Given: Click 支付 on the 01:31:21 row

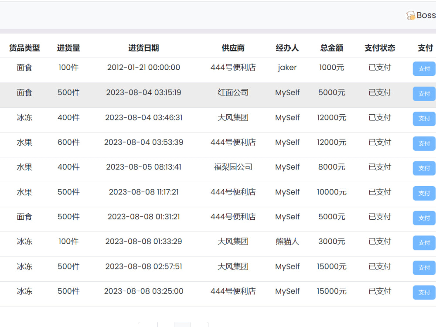Looking at the screenshot, I should click(424, 218).
